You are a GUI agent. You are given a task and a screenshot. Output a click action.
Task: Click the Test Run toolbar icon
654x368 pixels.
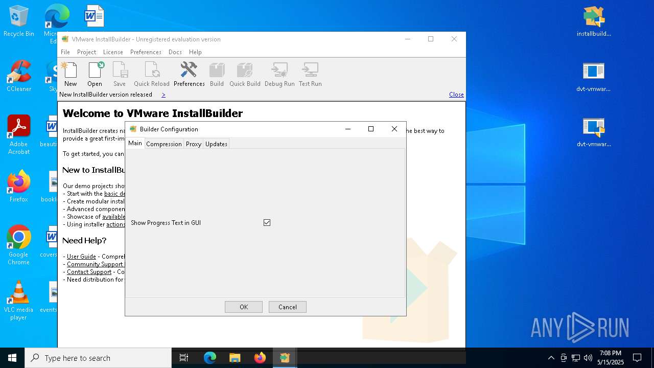tap(311, 74)
